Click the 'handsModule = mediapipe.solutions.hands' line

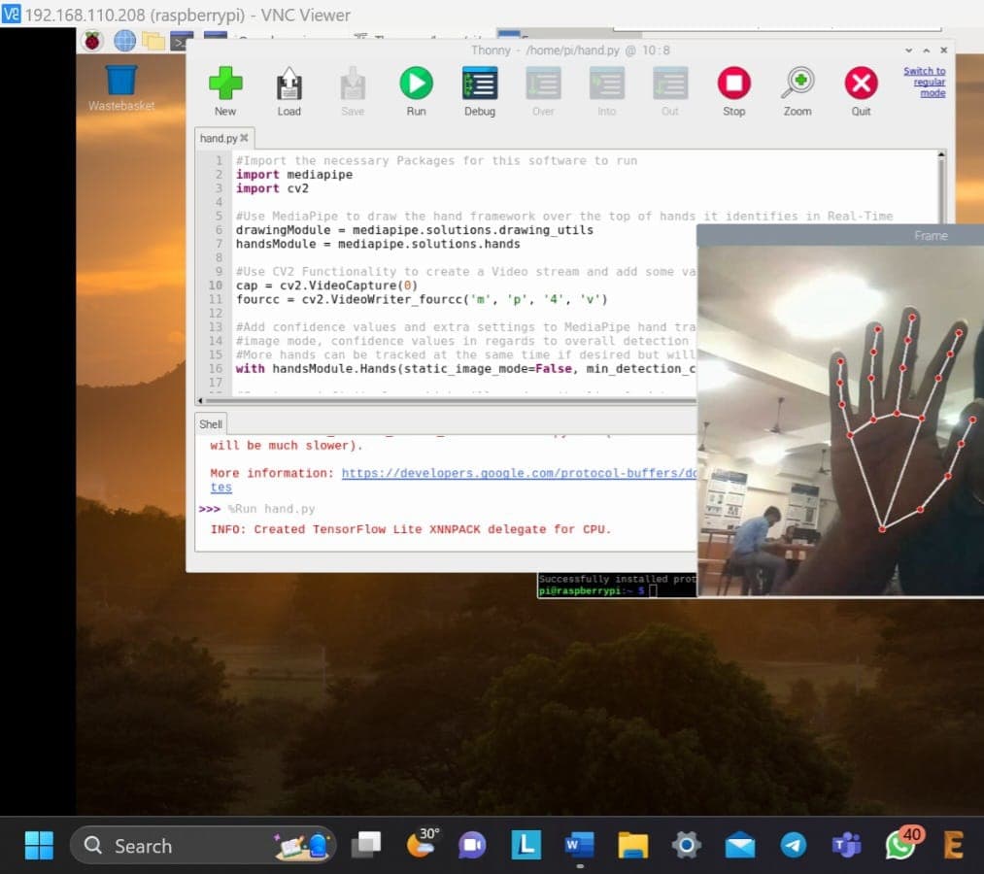point(378,244)
